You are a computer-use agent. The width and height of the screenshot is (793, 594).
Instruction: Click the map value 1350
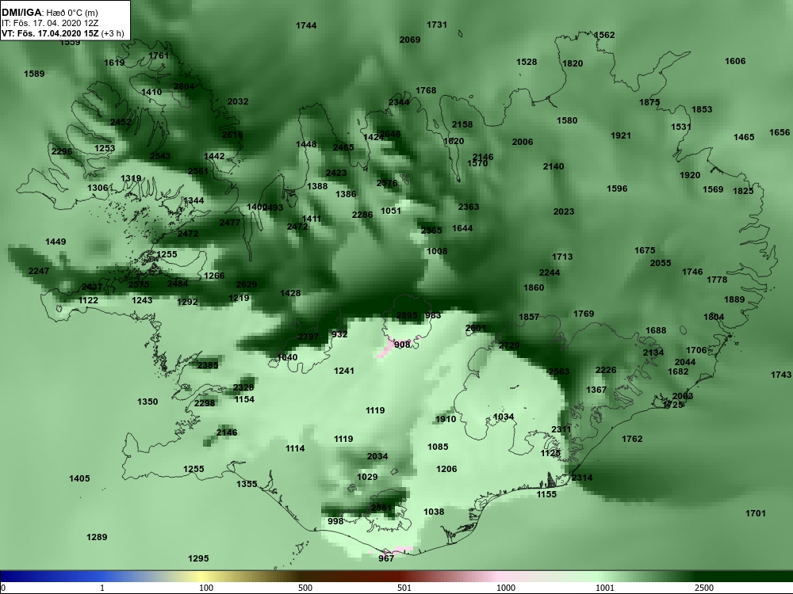coord(147,402)
